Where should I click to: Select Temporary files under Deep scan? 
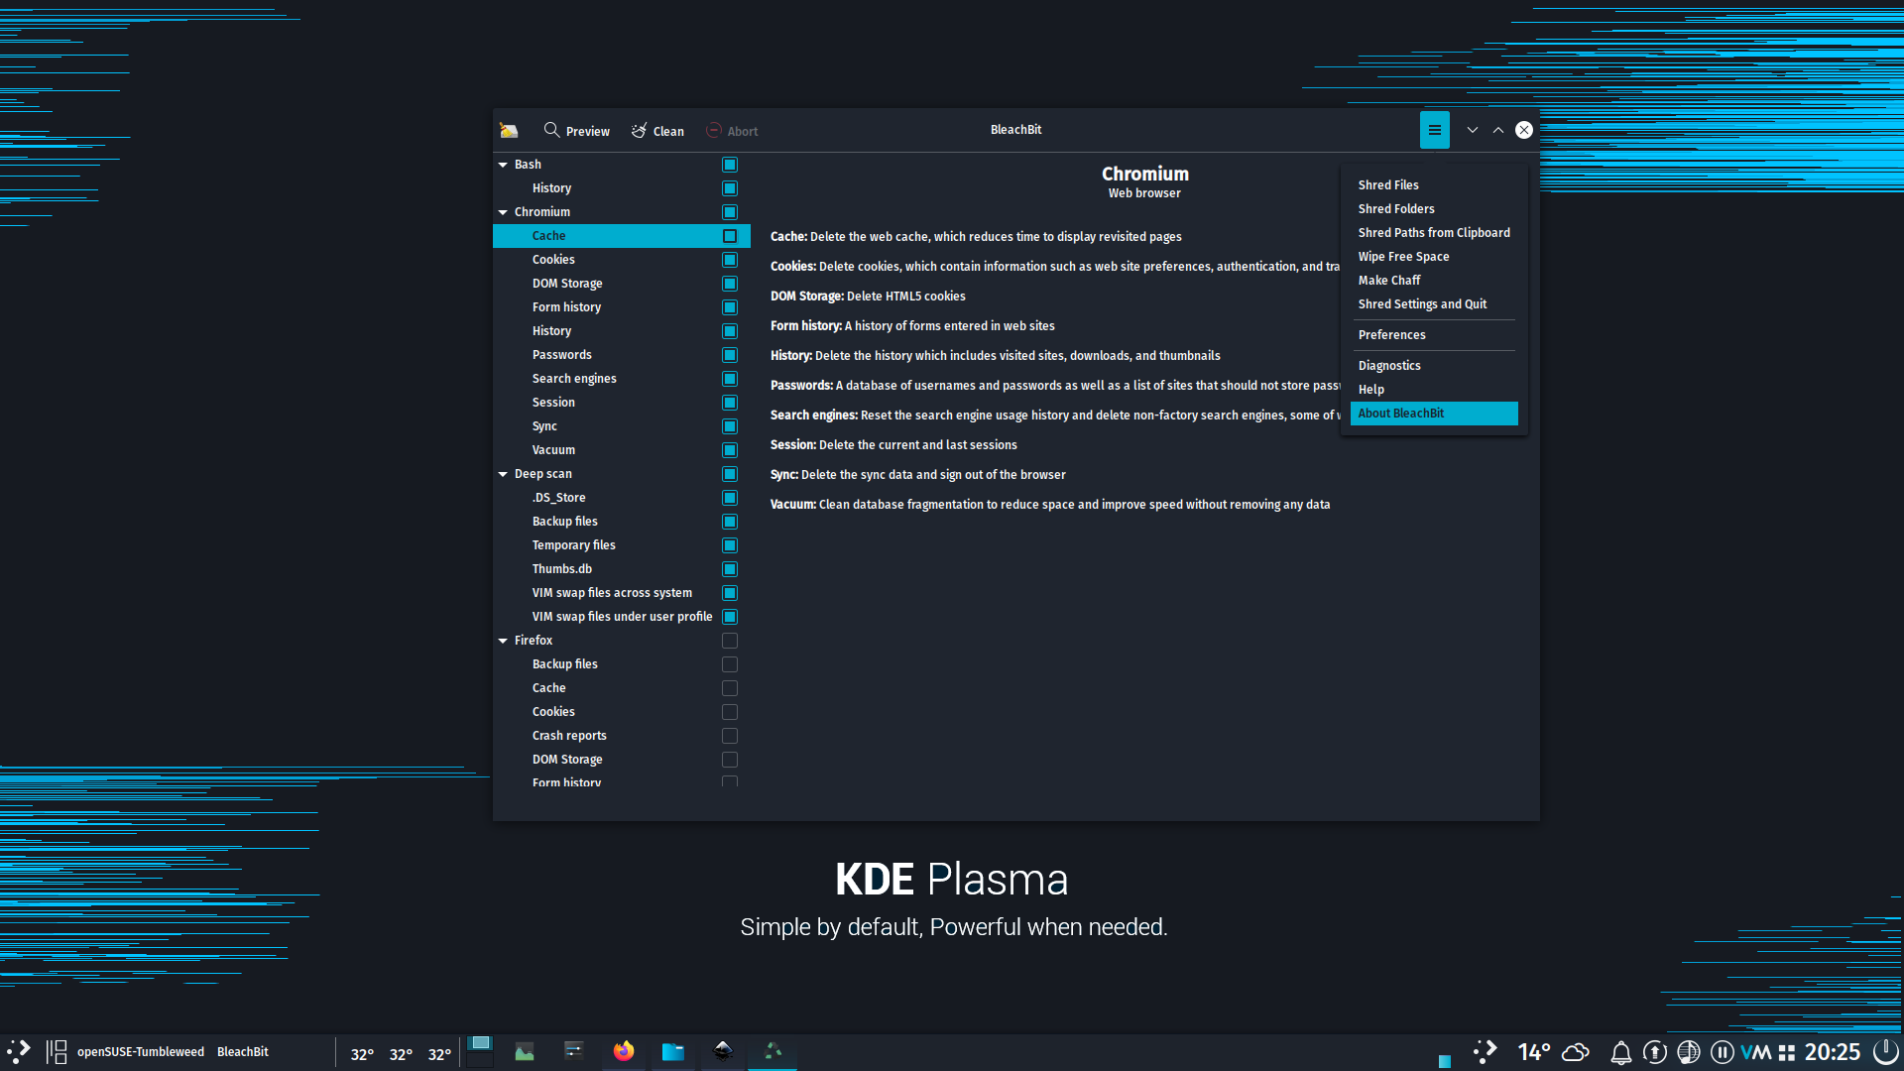point(622,545)
